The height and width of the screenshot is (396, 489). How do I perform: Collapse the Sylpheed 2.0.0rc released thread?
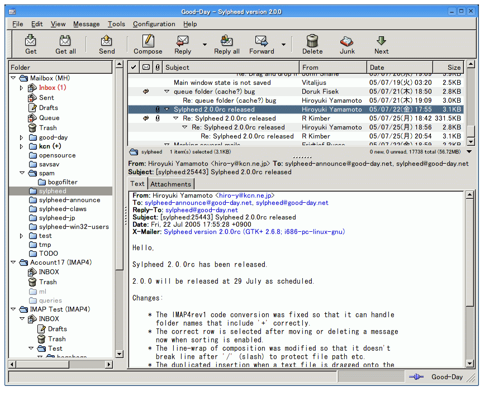[x=167, y=109]
